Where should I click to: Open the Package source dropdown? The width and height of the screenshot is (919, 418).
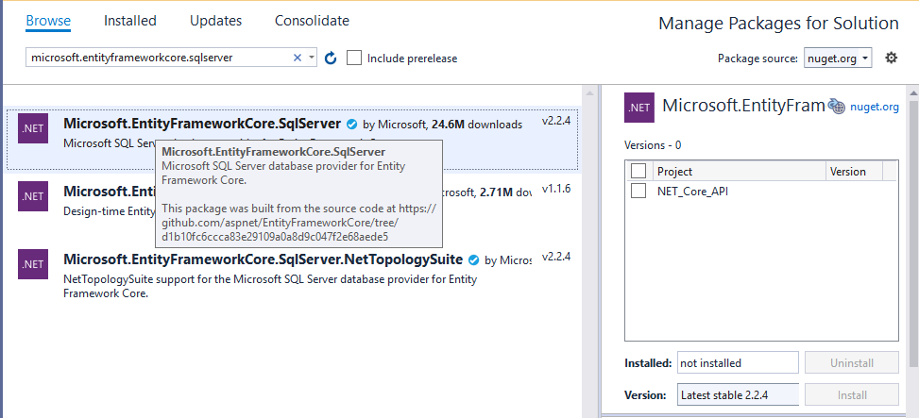[838, 59]
